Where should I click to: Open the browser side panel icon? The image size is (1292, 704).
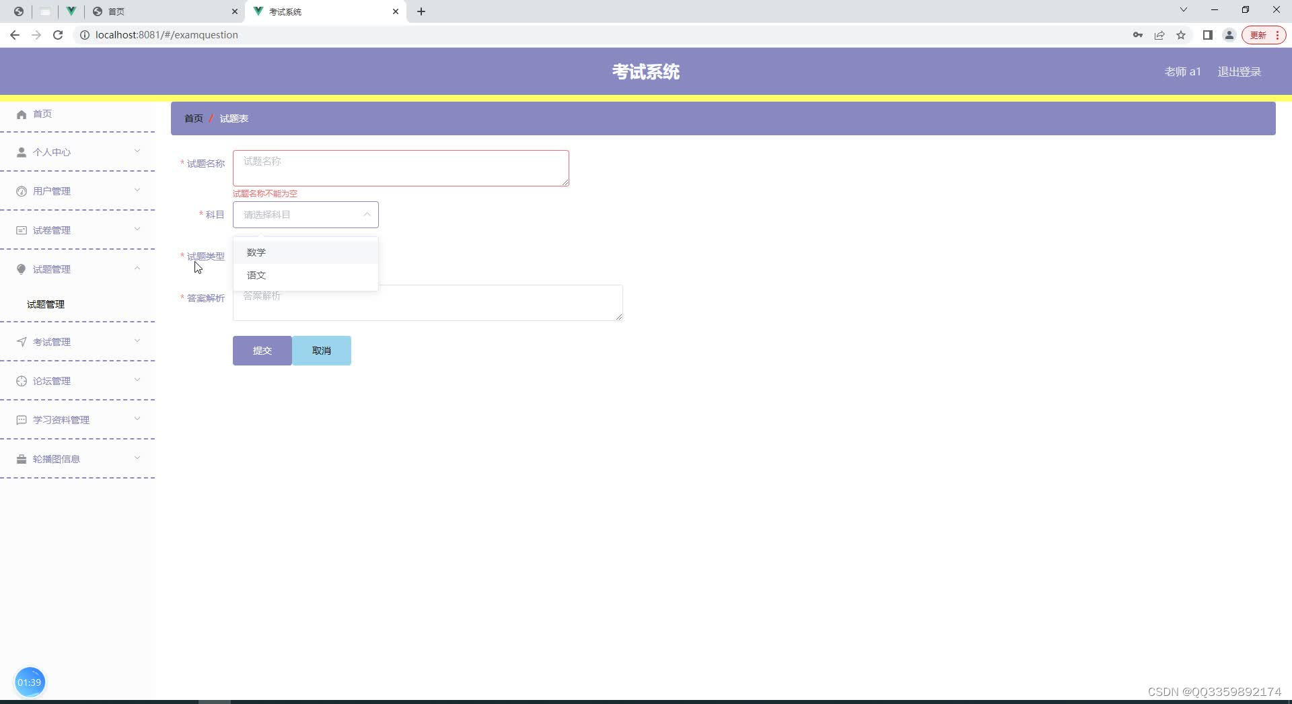tap(1208, 35)
